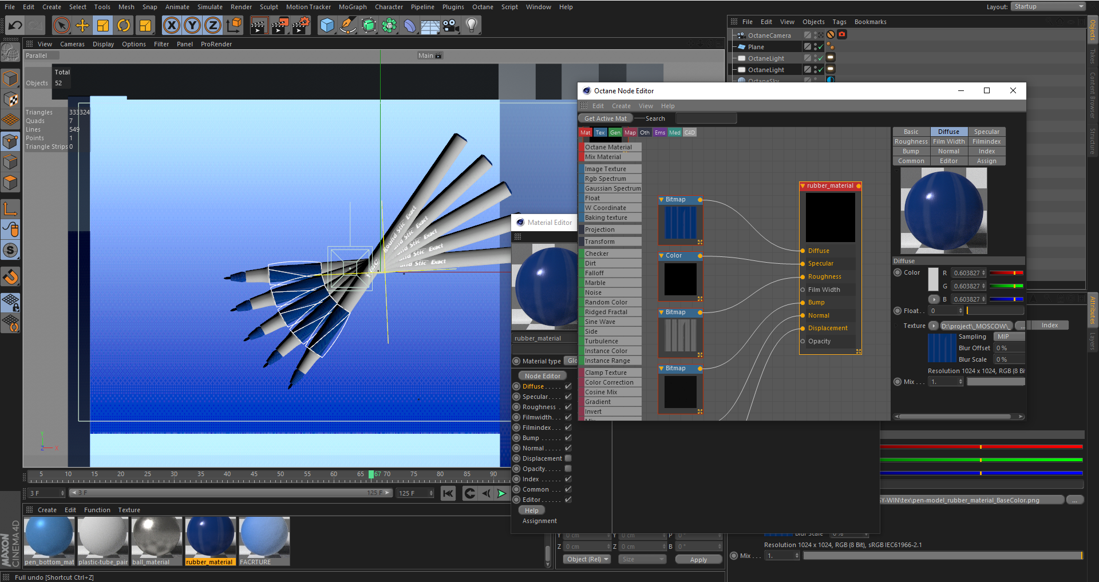1099x582 pixels.
Task: Filter node list by Tex category
Action: (600, 132)
